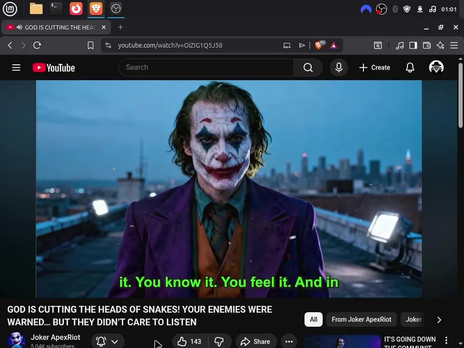The width and height of the screenshot is (464, 348).
Task: Toggle the browser sidebar panel
Action: tap(413, 45)
